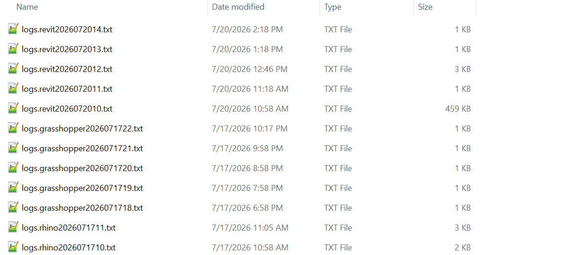
Task: Click the file icon of logs.rhino2026071710.txt
Action: [13, 247]
